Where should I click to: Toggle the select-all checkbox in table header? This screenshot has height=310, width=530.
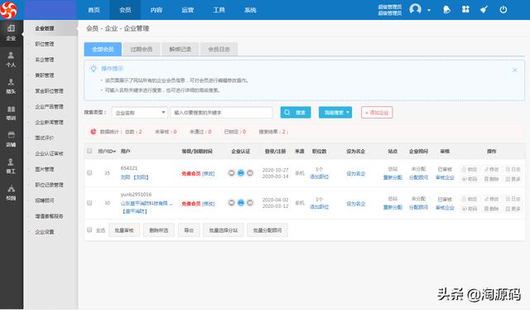(89, 151)
